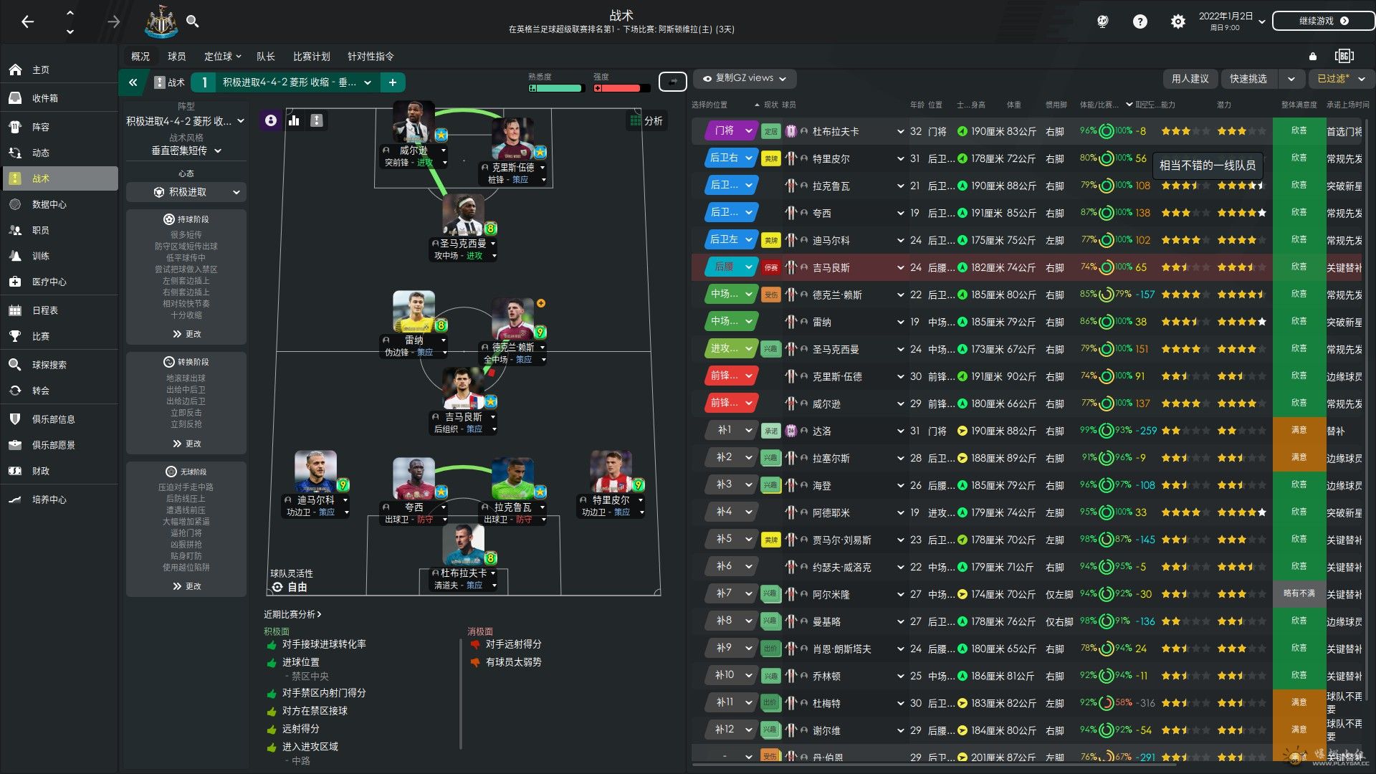
Task: Click the 强度 intensity bar
Action: 621,88
